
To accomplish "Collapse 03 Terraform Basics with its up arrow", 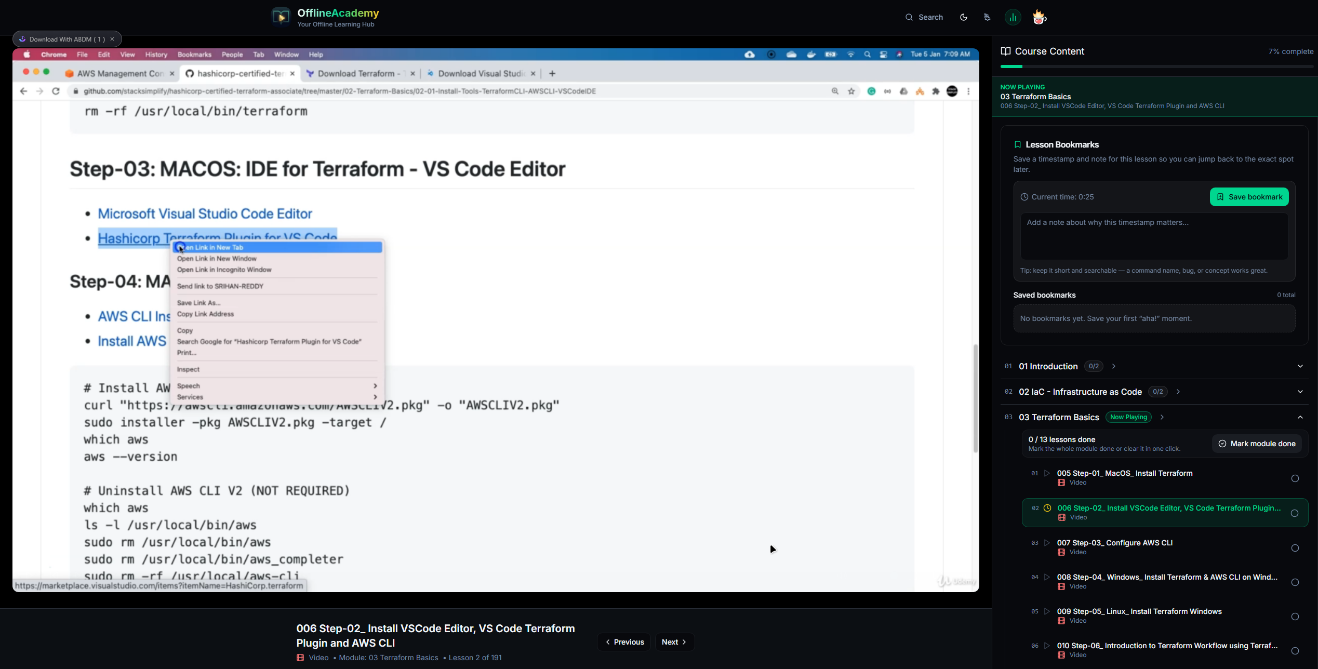I will (x=1300, y=417).
